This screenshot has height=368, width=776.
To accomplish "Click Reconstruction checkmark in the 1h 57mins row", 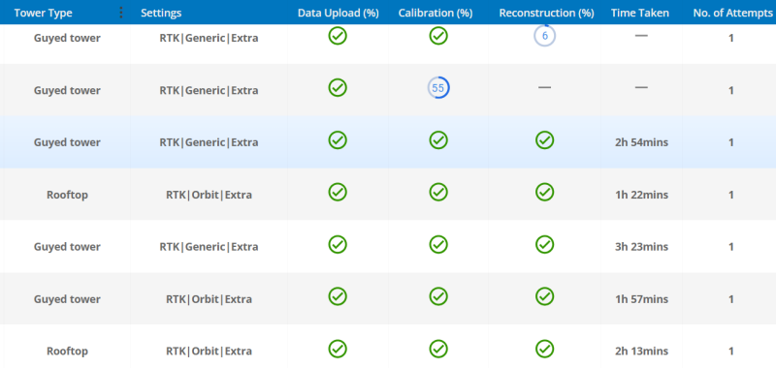I will (x=544, y=296).
